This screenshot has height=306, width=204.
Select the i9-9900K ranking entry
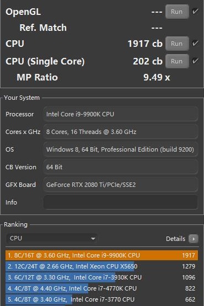[x=101, y=255]
